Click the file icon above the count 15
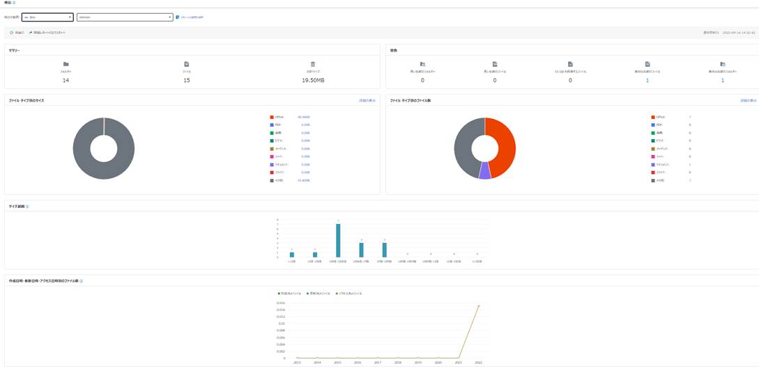759x368 pixels. [187, 64]
